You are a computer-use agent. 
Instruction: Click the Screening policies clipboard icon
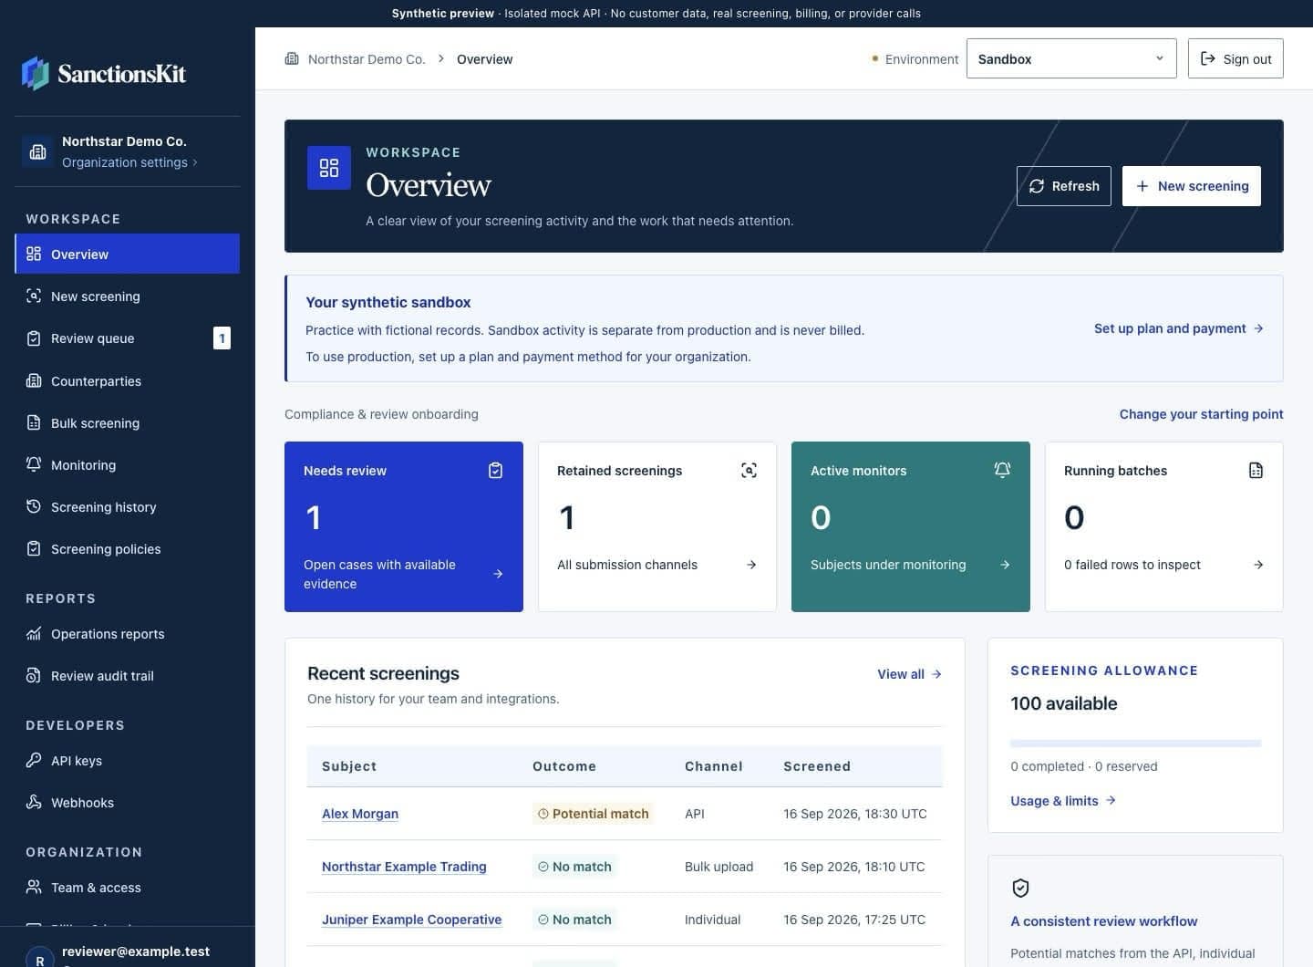34,548
